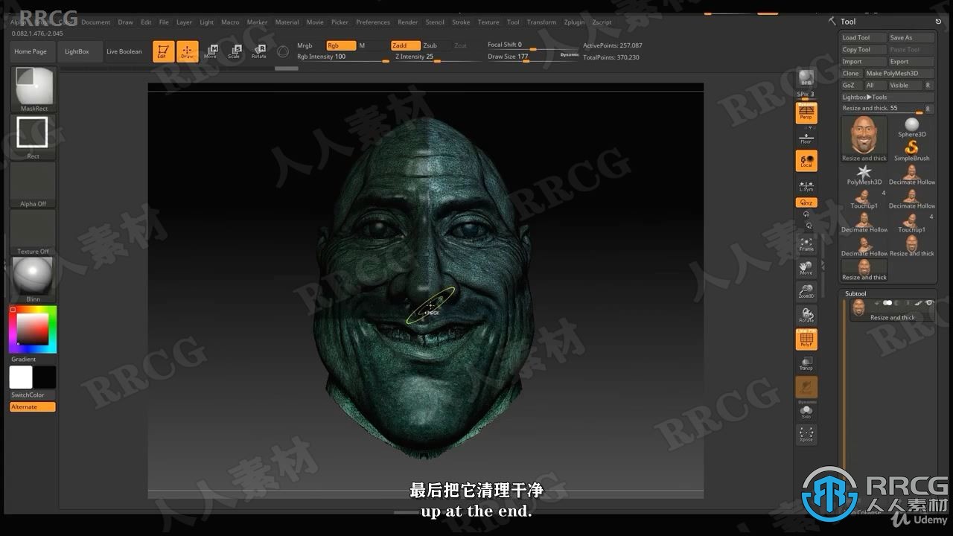953x536 pixels.
Task: Expand Lightbox Tools
Action: [887, 97]
